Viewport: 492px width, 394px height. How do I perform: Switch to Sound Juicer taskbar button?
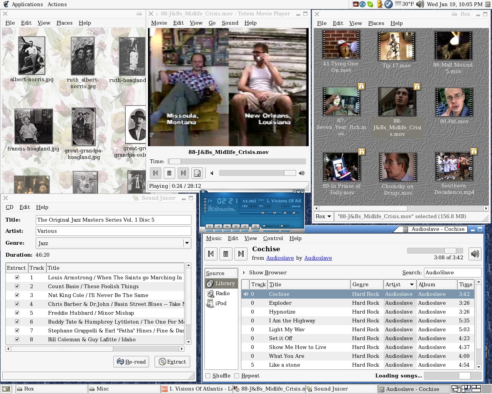[x=341, y=389]
